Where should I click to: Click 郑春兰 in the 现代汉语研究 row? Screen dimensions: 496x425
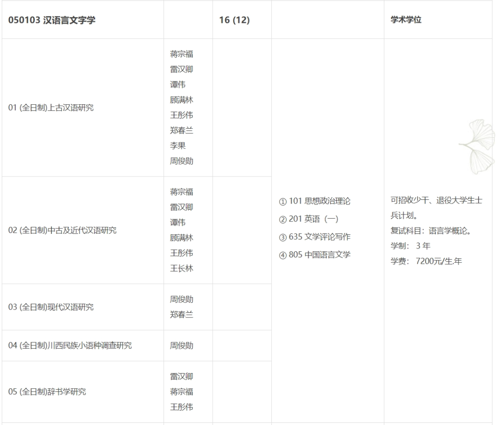181,315
